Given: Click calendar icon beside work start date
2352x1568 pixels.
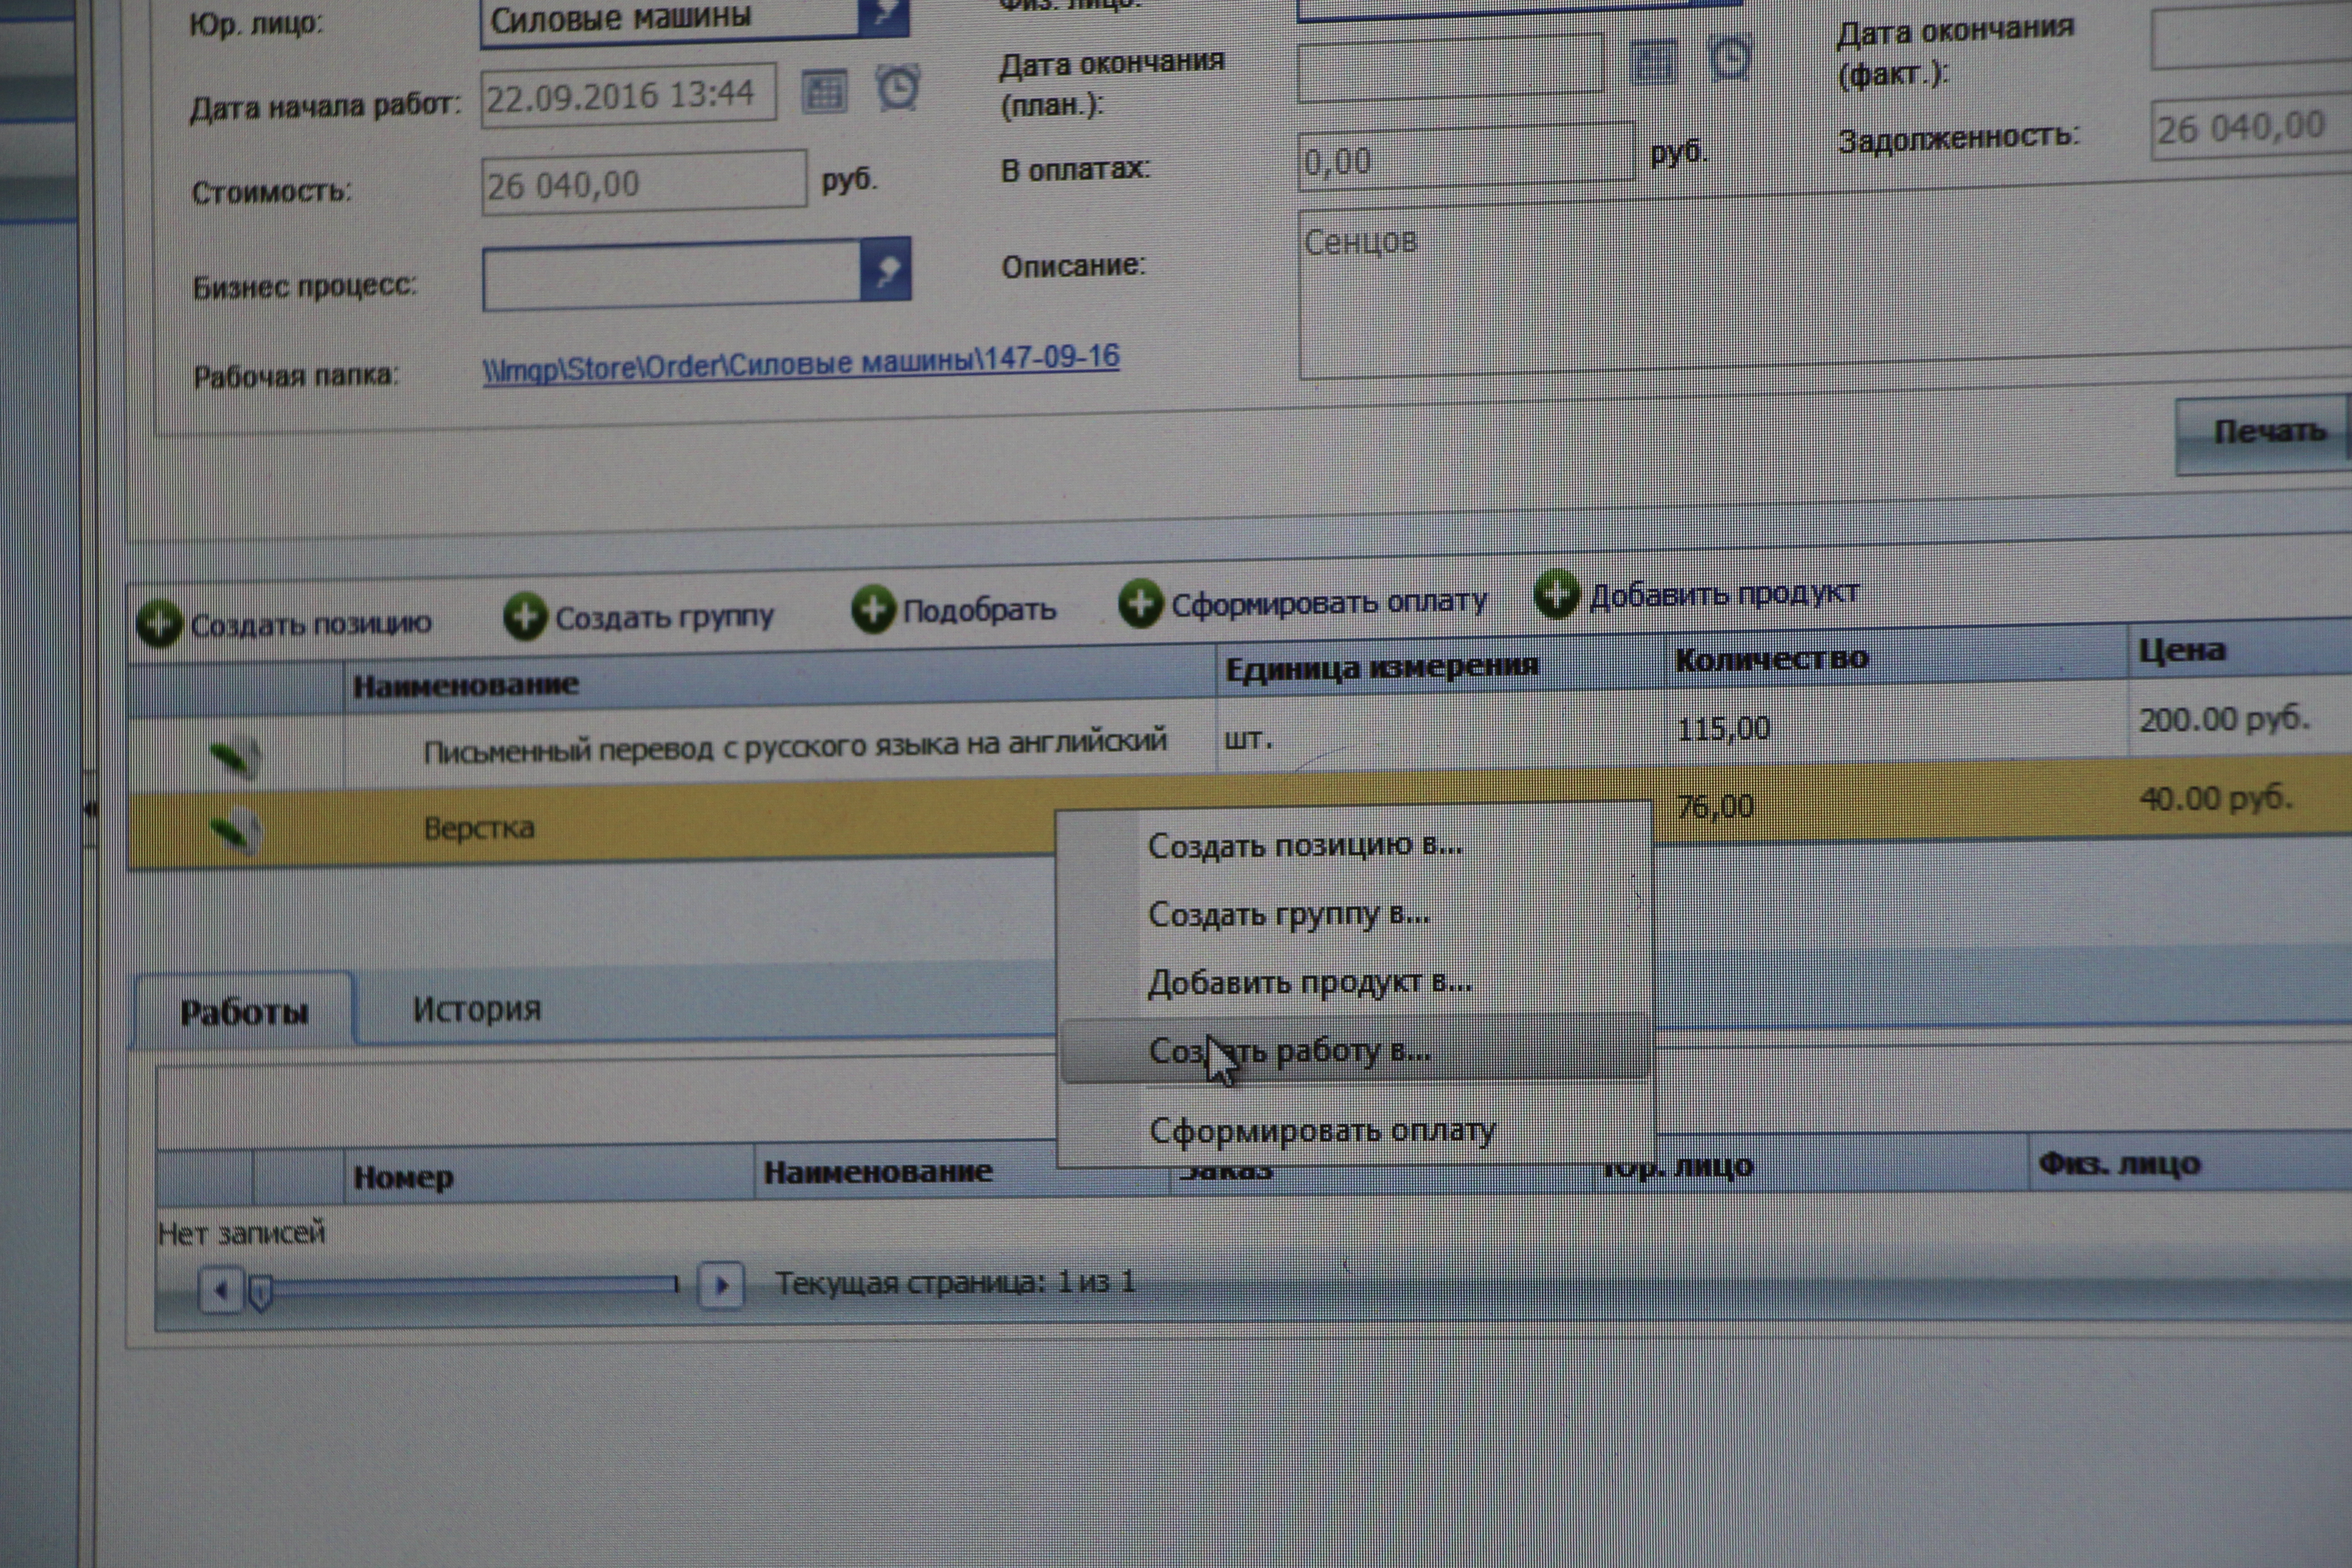Looking at the screenshot, I should pyautogui.click(x=824, y=92).
